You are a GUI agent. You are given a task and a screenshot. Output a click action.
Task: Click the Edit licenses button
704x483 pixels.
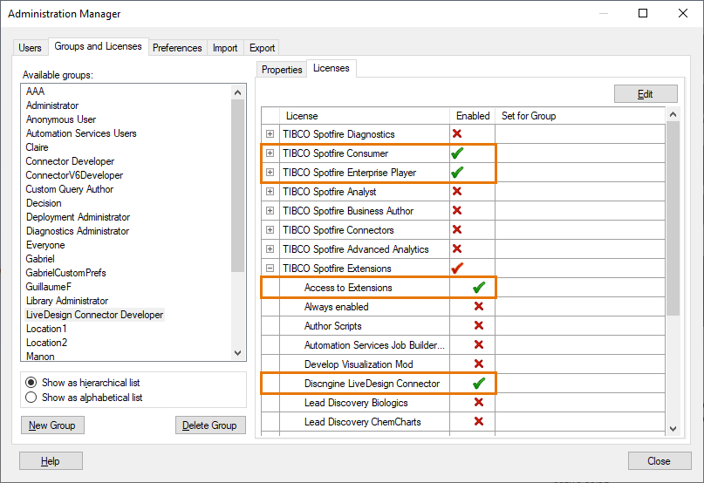click(x=646, y=94)
